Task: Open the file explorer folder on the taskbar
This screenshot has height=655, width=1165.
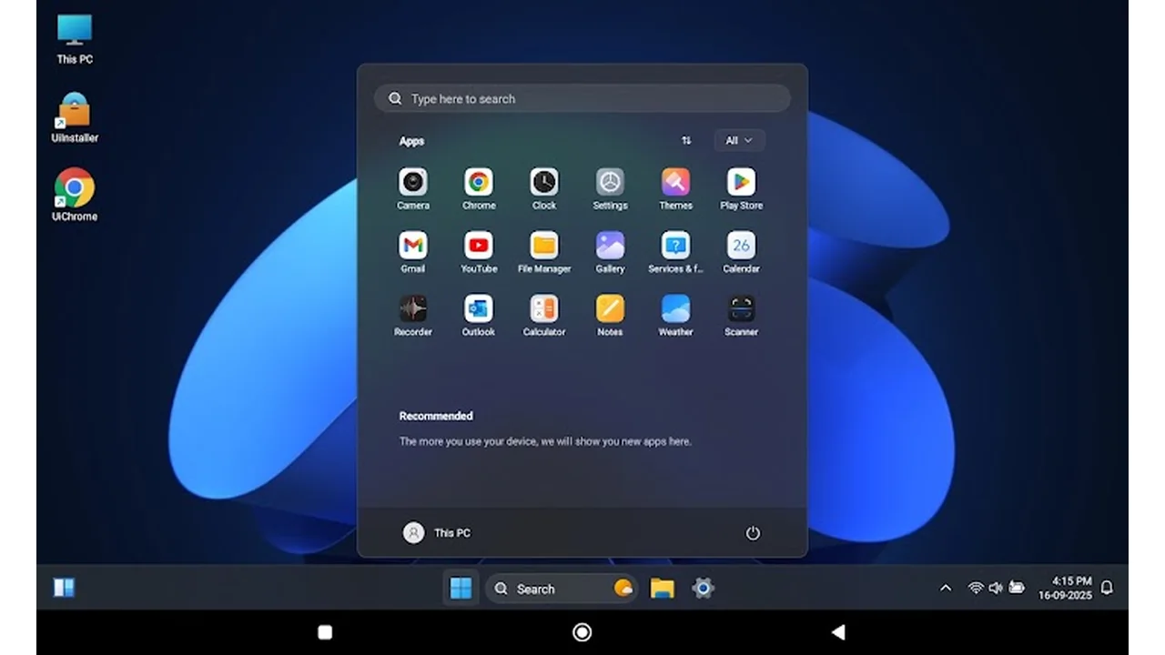Action: coord(662,589)
